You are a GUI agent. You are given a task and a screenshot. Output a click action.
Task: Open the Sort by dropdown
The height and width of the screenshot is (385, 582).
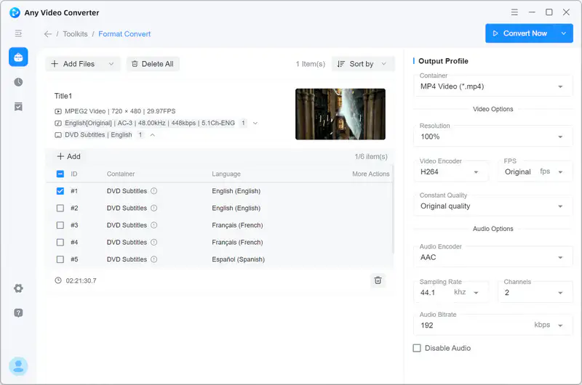pos(362,64)
